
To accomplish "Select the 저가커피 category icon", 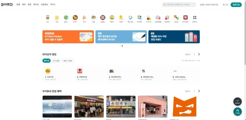I will [x=148, y=17].
